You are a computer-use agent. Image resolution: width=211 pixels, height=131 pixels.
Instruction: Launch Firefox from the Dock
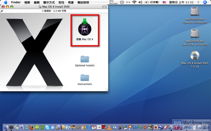click(x=32, y=127)
